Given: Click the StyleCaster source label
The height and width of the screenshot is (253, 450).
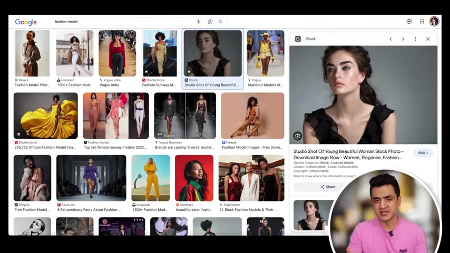Looking at the screenshot, I should click(x=232, y=205).
